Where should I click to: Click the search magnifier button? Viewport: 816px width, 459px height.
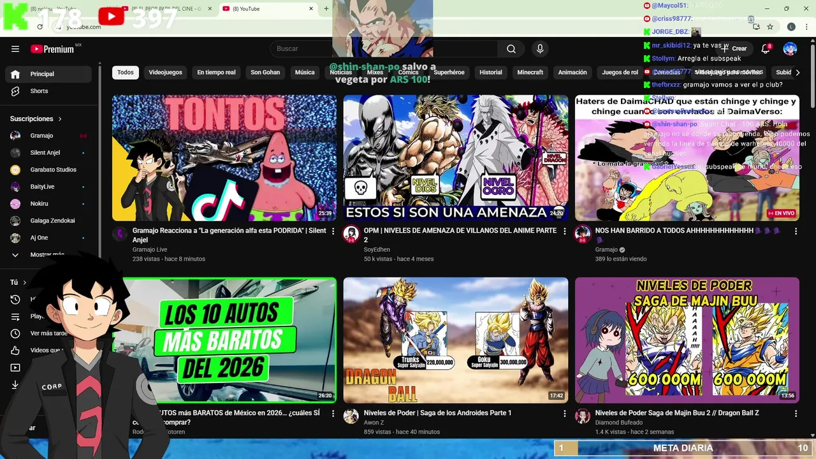(511, 49)
